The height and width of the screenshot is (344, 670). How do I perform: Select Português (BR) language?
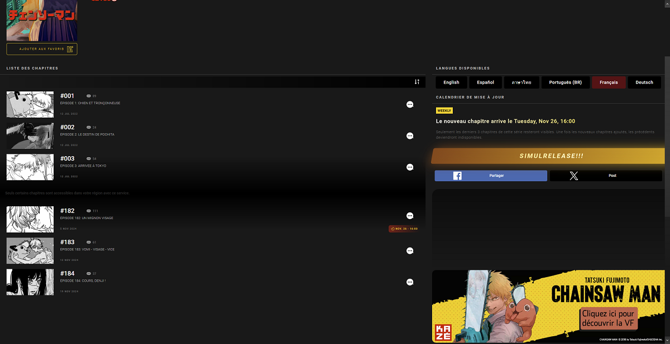[x=565, y=83]
